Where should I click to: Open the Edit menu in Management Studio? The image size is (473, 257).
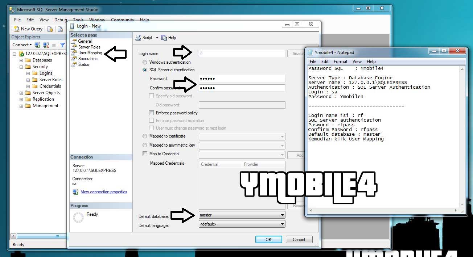tap(30, 20)
